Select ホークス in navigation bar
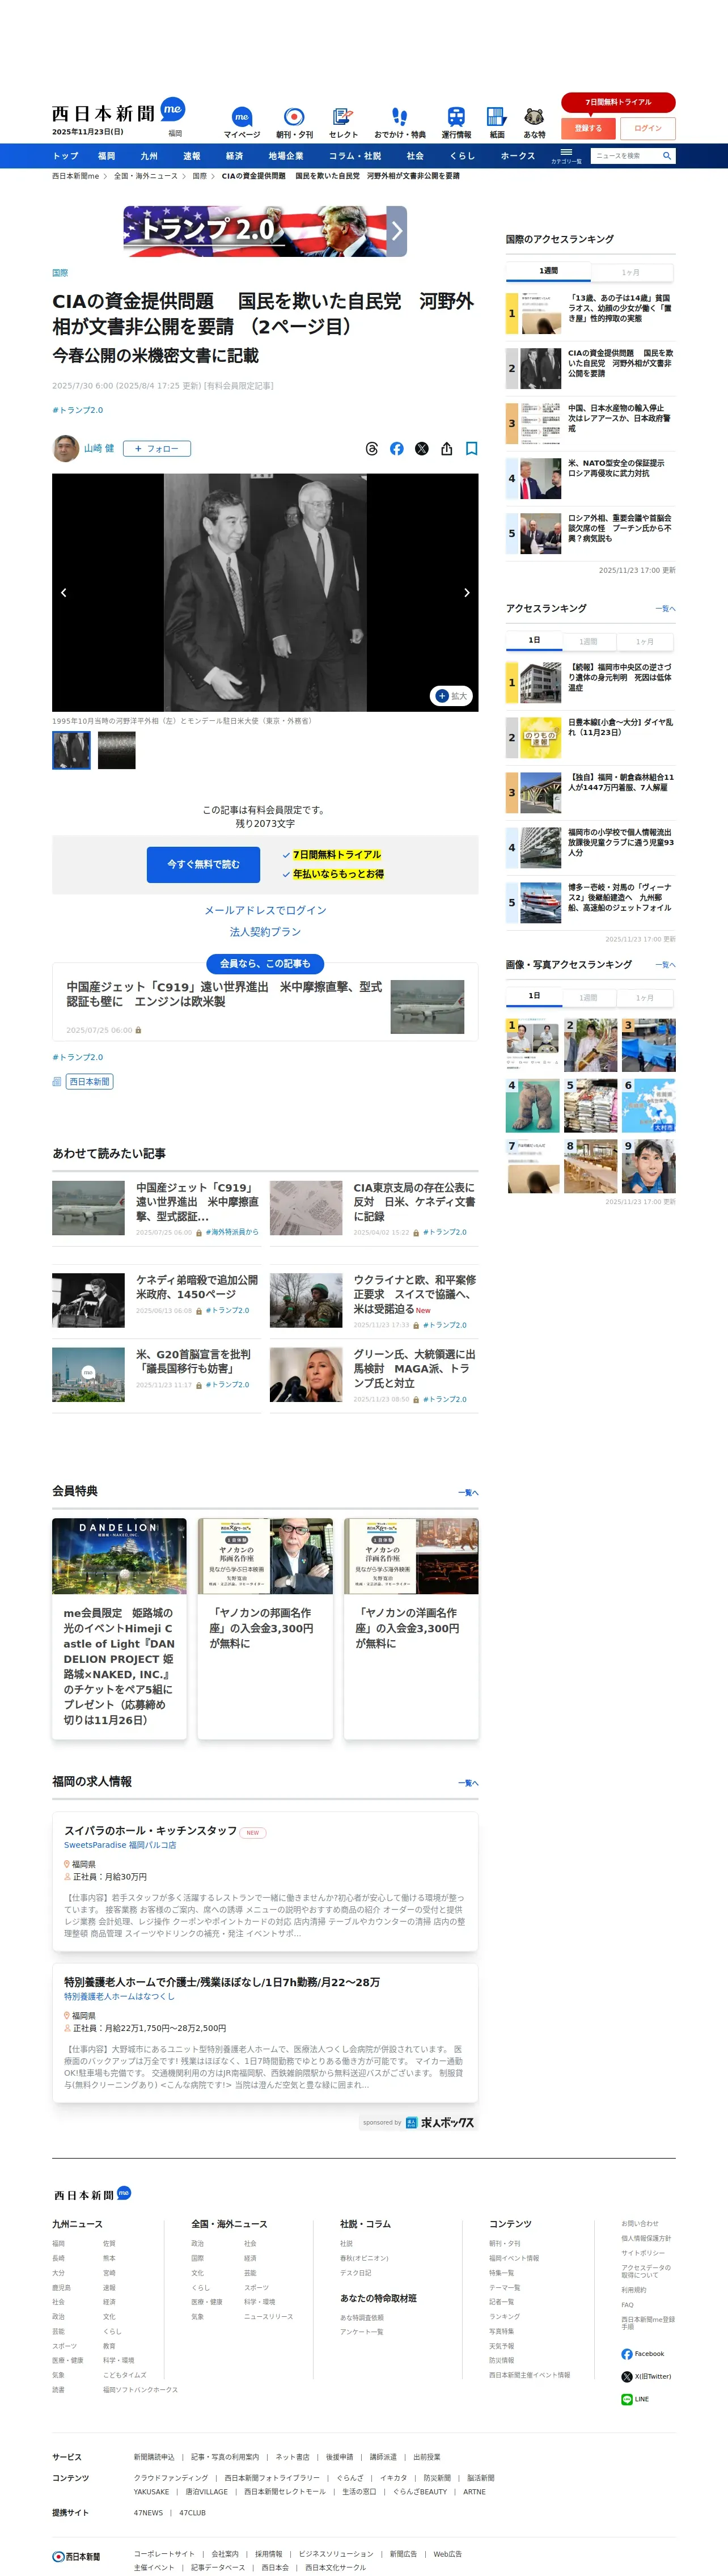The image size is (728, 2576). [x=518, y=156]
